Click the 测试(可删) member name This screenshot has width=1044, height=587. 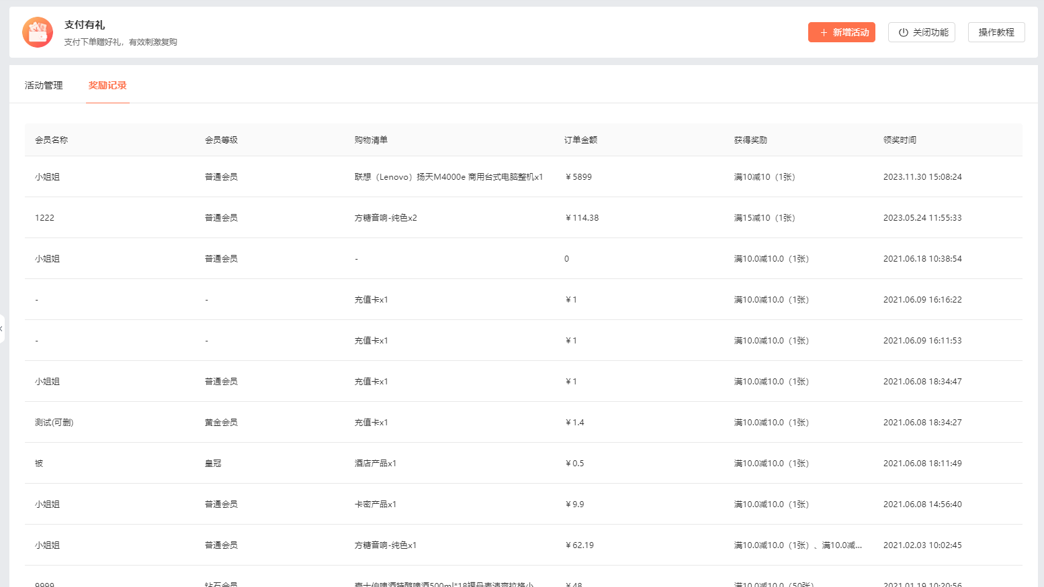(x=54, y=423)
